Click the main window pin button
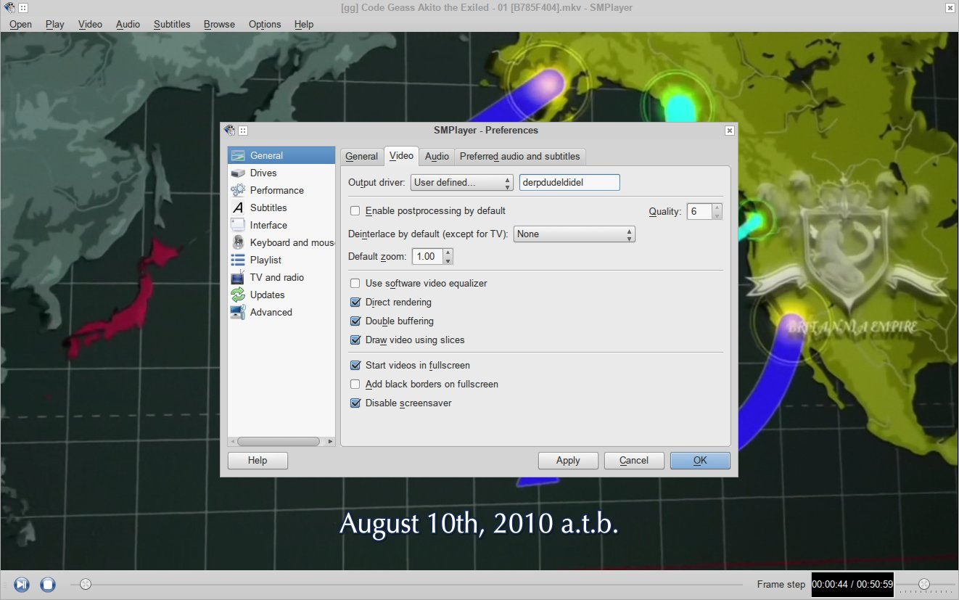Viewport: 959px width, 600px height. (x=23, y=8)
